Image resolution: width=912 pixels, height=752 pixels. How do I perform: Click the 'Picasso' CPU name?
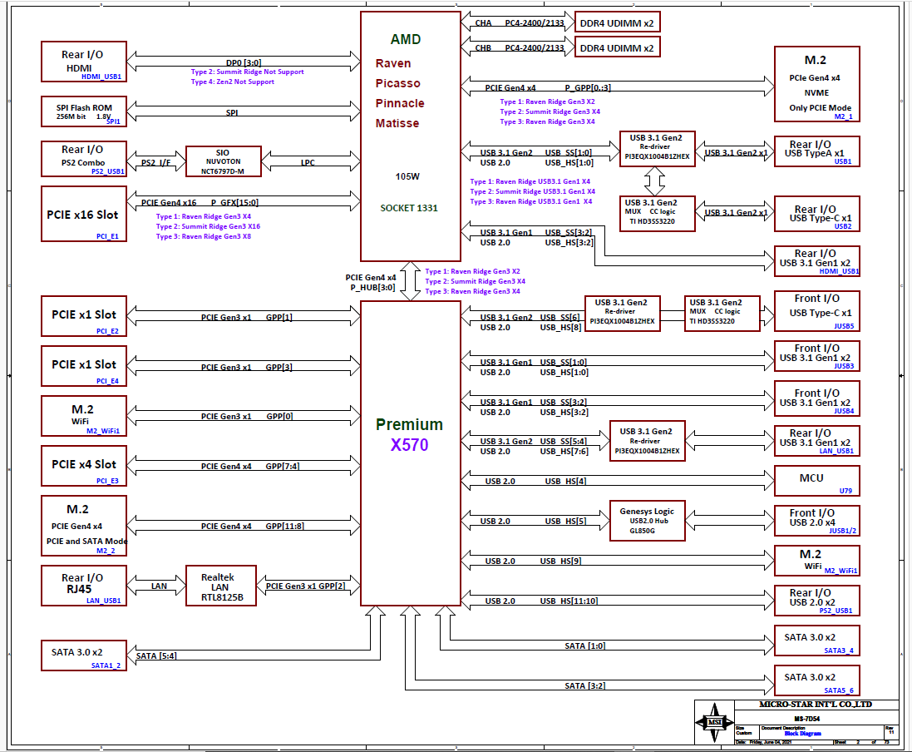(x=398, y=83)
